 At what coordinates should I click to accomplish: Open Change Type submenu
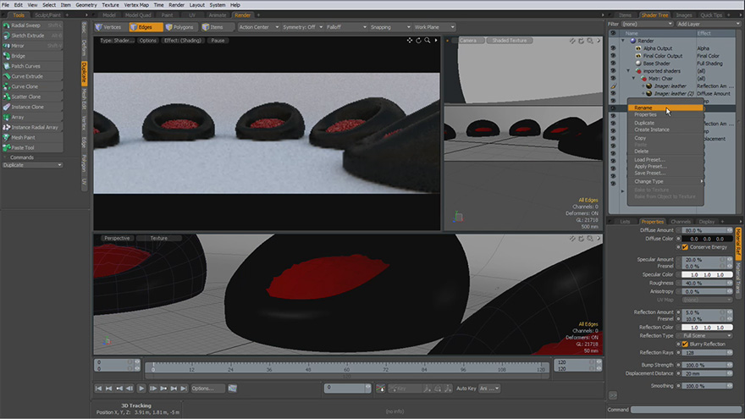tap(665, 181)
